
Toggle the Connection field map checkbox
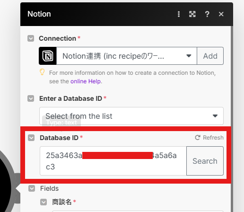coord(31,38)
